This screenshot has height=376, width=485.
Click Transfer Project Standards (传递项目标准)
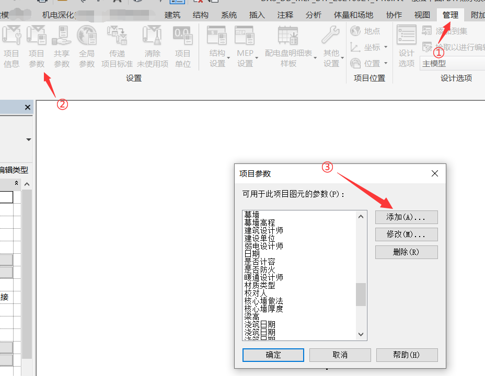117,46
